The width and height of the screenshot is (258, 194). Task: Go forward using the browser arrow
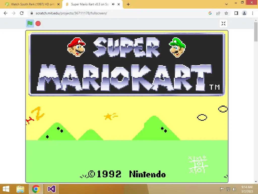pyautogui.click(x=14, y=13)
